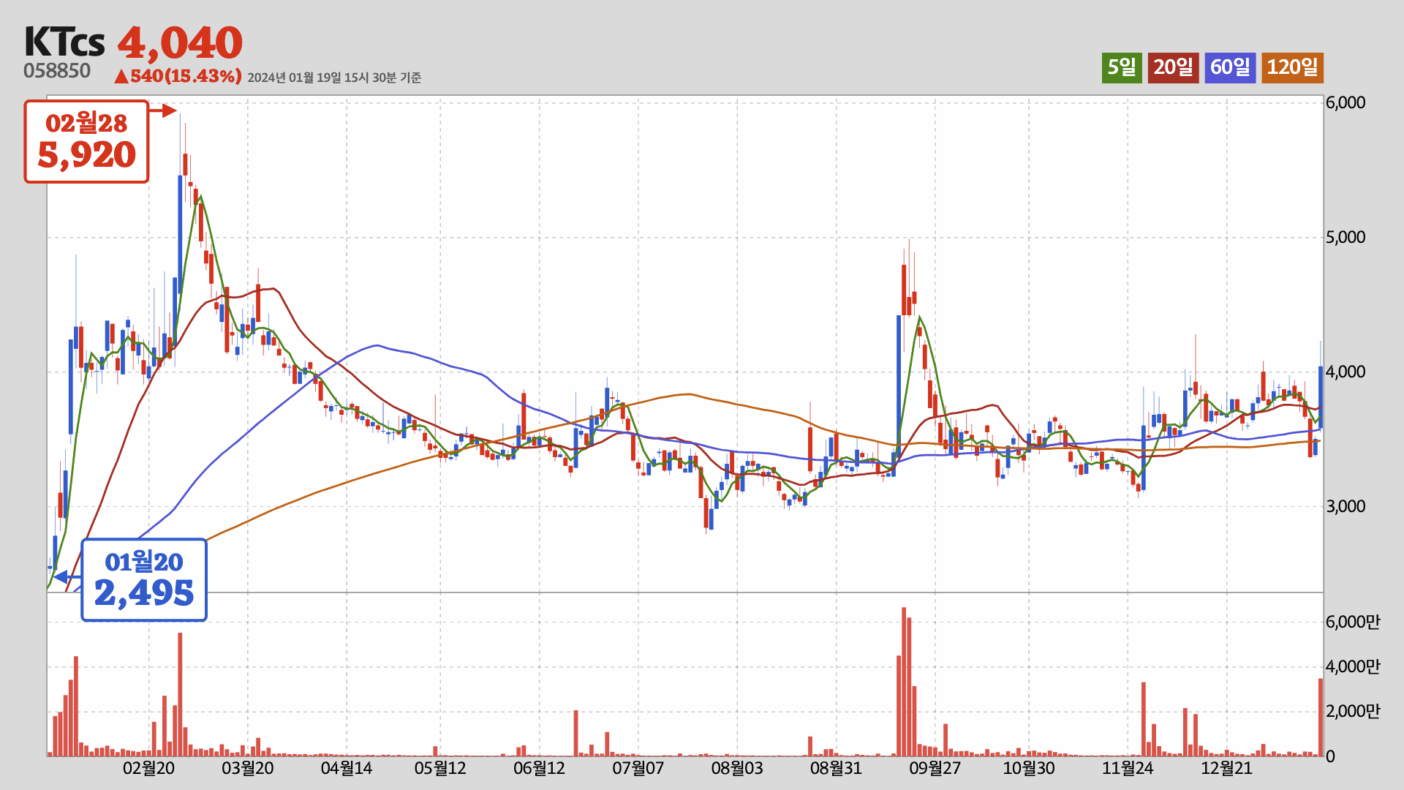Click the 03월20 date axis label
Screen dimensions: 1404x790
[248, 769]
